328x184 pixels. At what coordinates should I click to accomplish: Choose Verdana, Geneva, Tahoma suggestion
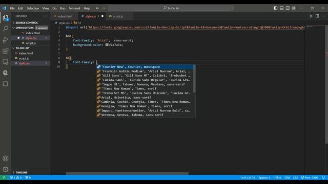tap(145, 115)
